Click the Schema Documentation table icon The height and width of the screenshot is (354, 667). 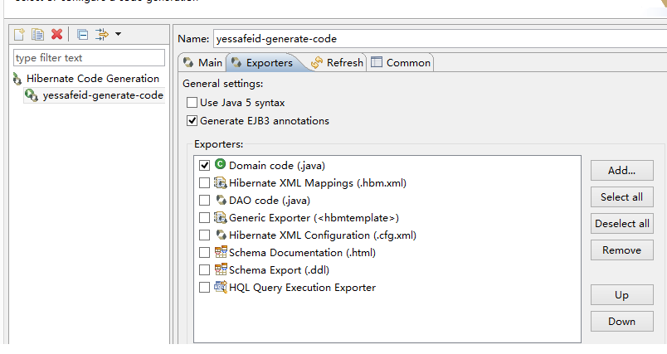(221, 251)
